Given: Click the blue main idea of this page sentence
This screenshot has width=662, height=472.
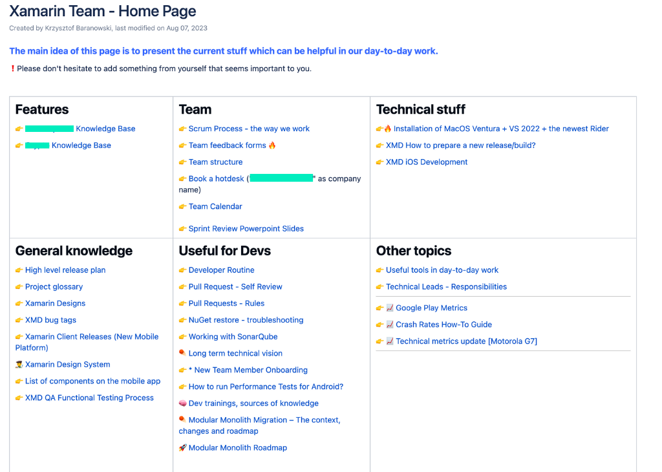Looking at the screenshot, I should (223, 51).
